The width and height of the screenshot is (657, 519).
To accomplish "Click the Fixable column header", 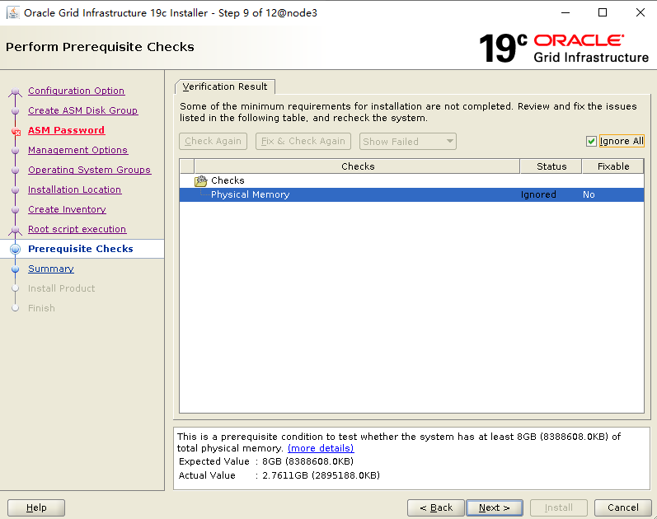I will pos(613,166).
